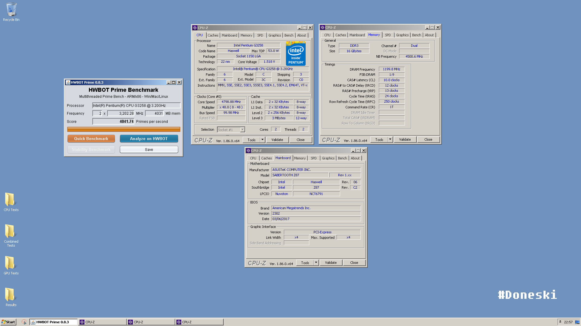Click the disabled Stability Benchmark button

[91, 149]
